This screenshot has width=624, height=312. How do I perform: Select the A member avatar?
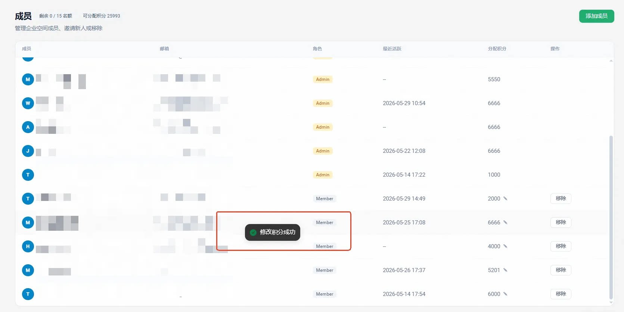[x=28, y=127]
